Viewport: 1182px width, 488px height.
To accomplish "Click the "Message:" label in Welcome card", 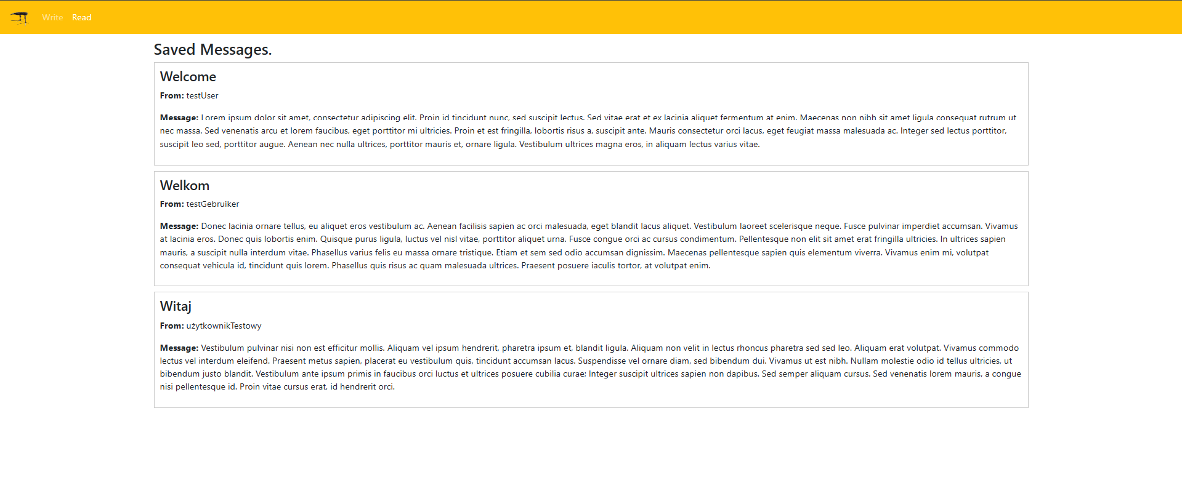I will coord(179,118).
